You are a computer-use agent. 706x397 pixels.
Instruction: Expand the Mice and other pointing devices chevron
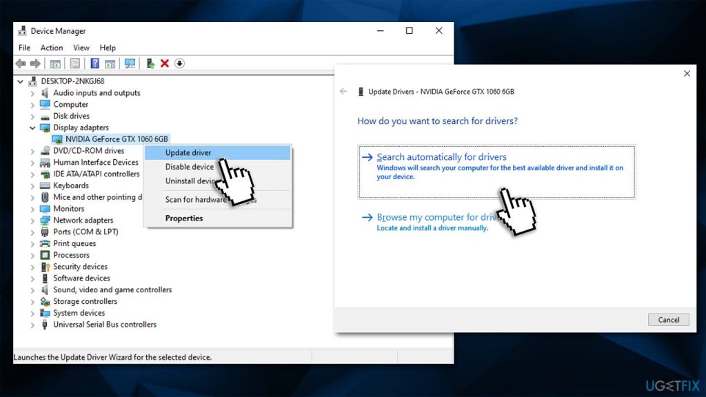(32, 197)
